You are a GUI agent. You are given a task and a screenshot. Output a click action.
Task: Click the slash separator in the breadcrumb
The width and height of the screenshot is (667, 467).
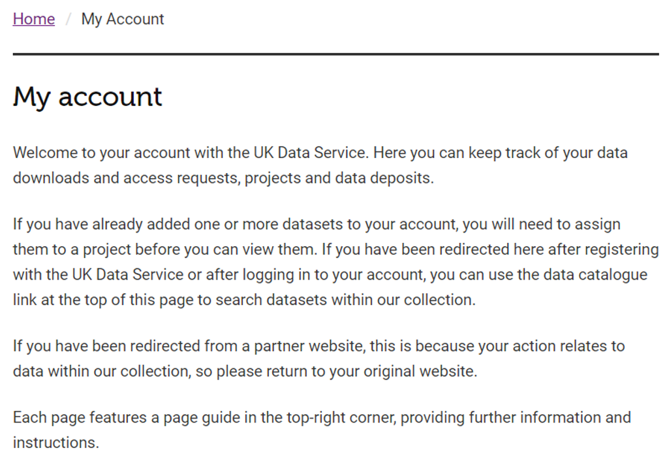pyautogui.click(x=68, y=19)
